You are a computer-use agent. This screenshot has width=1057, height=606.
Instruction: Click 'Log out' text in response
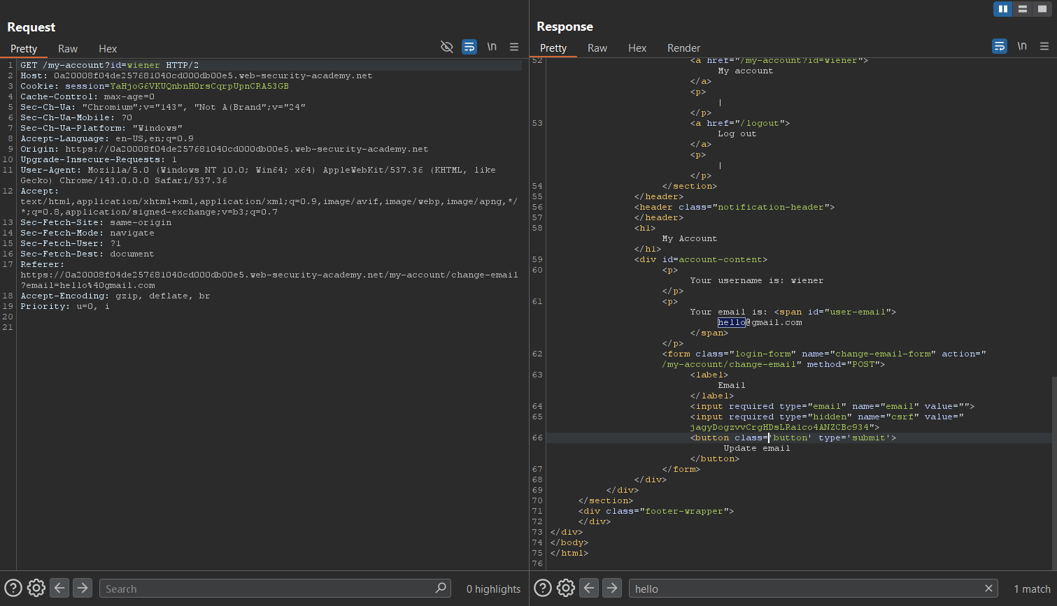(x=737, y=134)
